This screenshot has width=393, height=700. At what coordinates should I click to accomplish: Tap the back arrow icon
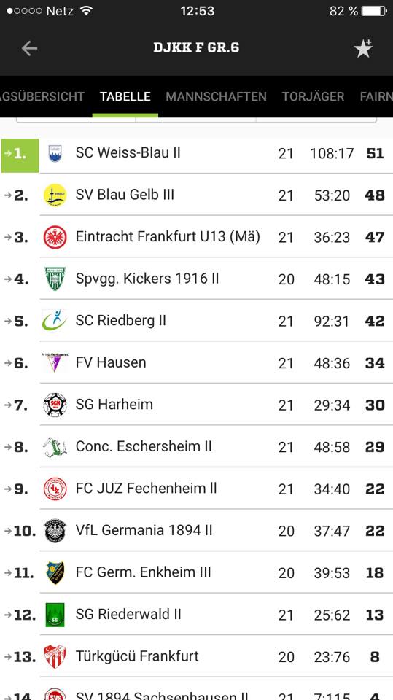pyautogui.click(x=29, y=48)
